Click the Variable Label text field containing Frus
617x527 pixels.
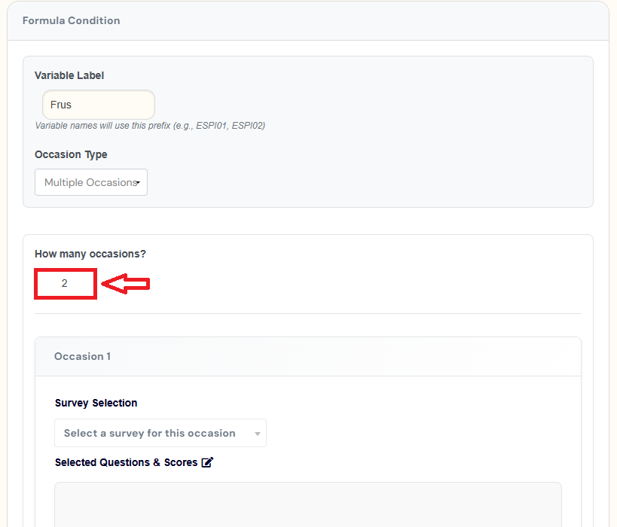pyautogui.click(x=99, y=105)
